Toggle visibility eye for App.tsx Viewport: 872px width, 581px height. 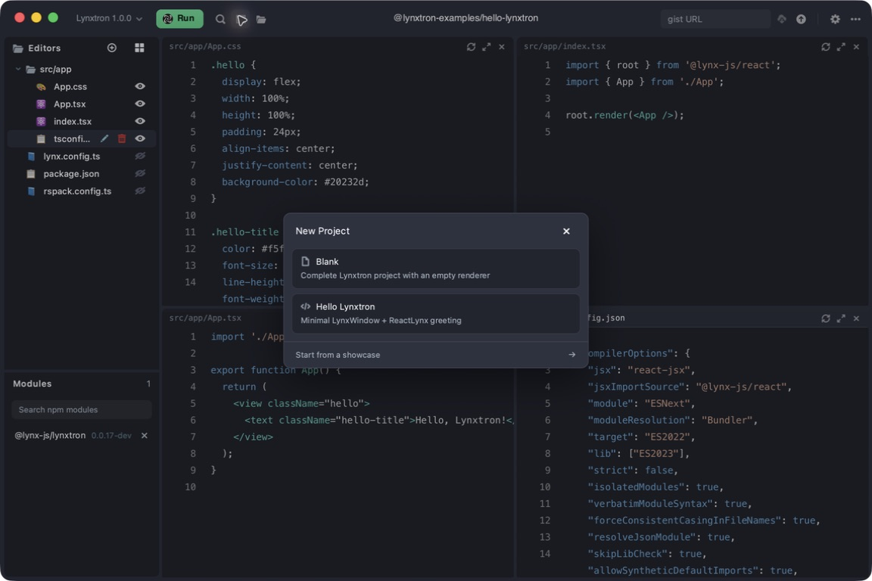(x=140, y=104)
